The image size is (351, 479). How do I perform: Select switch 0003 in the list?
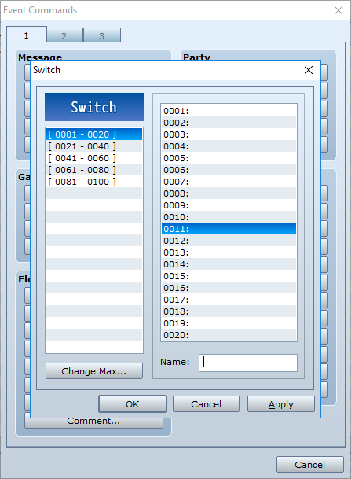coord(229,134)
